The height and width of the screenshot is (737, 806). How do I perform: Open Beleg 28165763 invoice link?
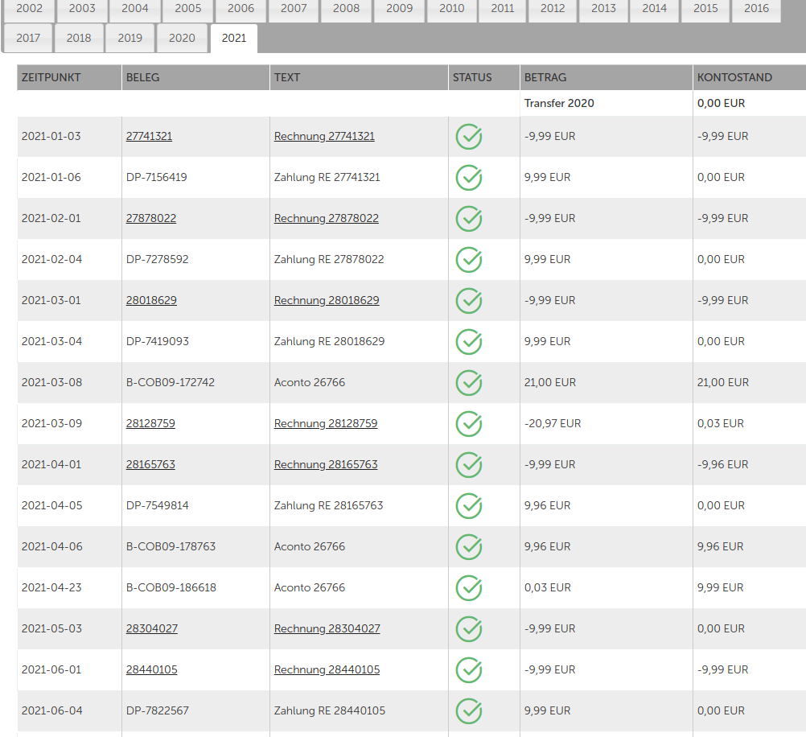(150, 465)
